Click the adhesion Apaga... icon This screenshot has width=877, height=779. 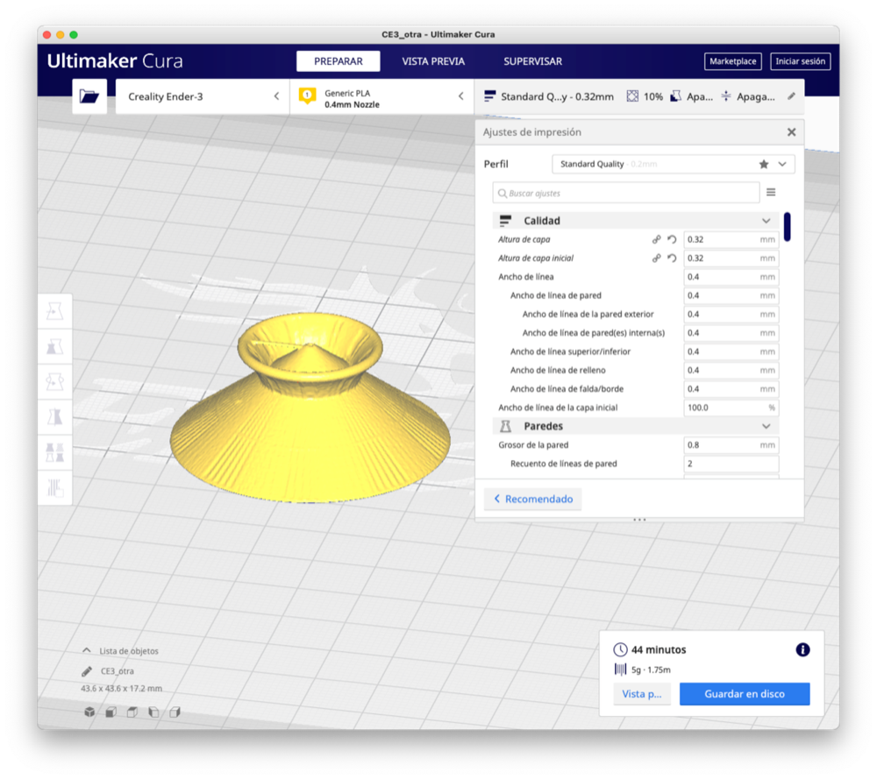click(726, 96)
